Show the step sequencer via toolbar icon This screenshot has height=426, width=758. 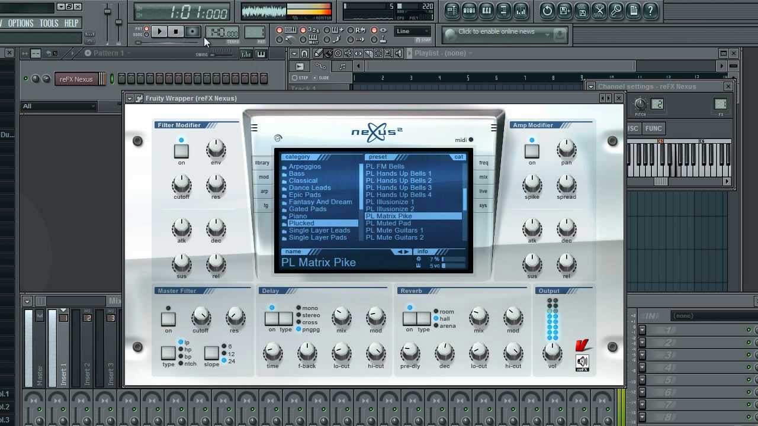tap(469, 10)
